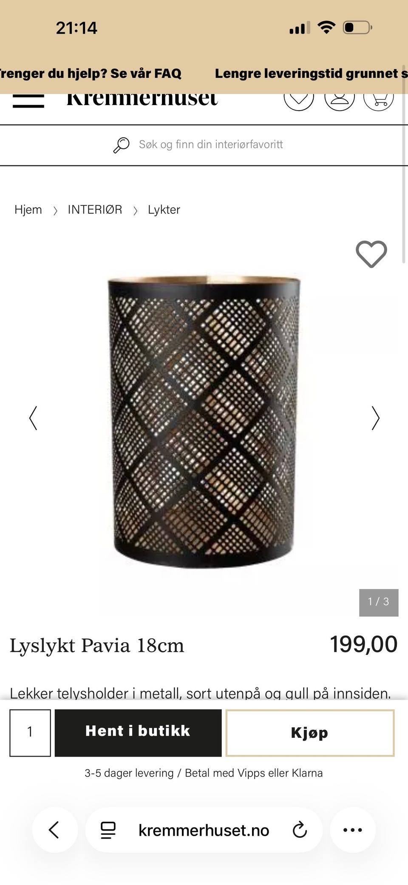Image resolution: width=408 pixels, height=885 pixels.
Task: Show previous product image
Action: coord(33,418)
